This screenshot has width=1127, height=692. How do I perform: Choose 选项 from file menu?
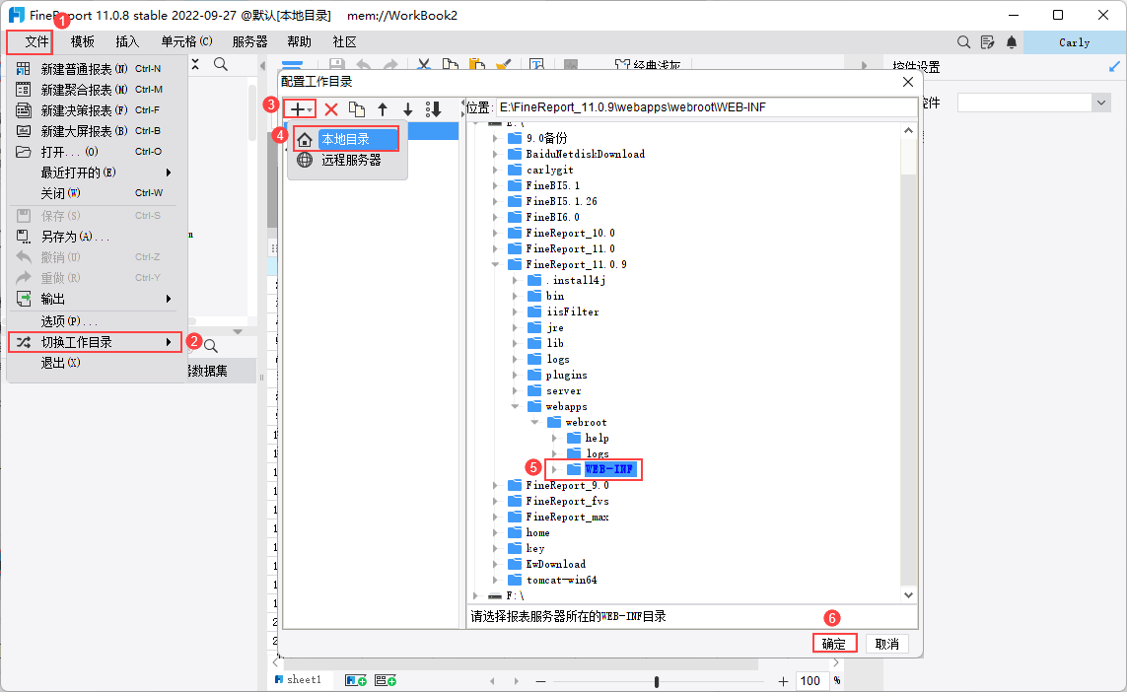pyautogui.click(x=96, y=322)
